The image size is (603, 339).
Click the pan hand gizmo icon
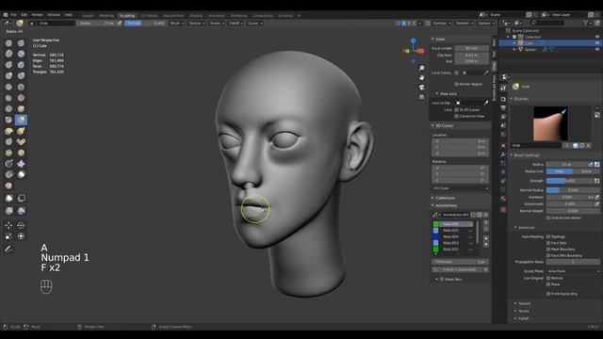pos(422,77)
